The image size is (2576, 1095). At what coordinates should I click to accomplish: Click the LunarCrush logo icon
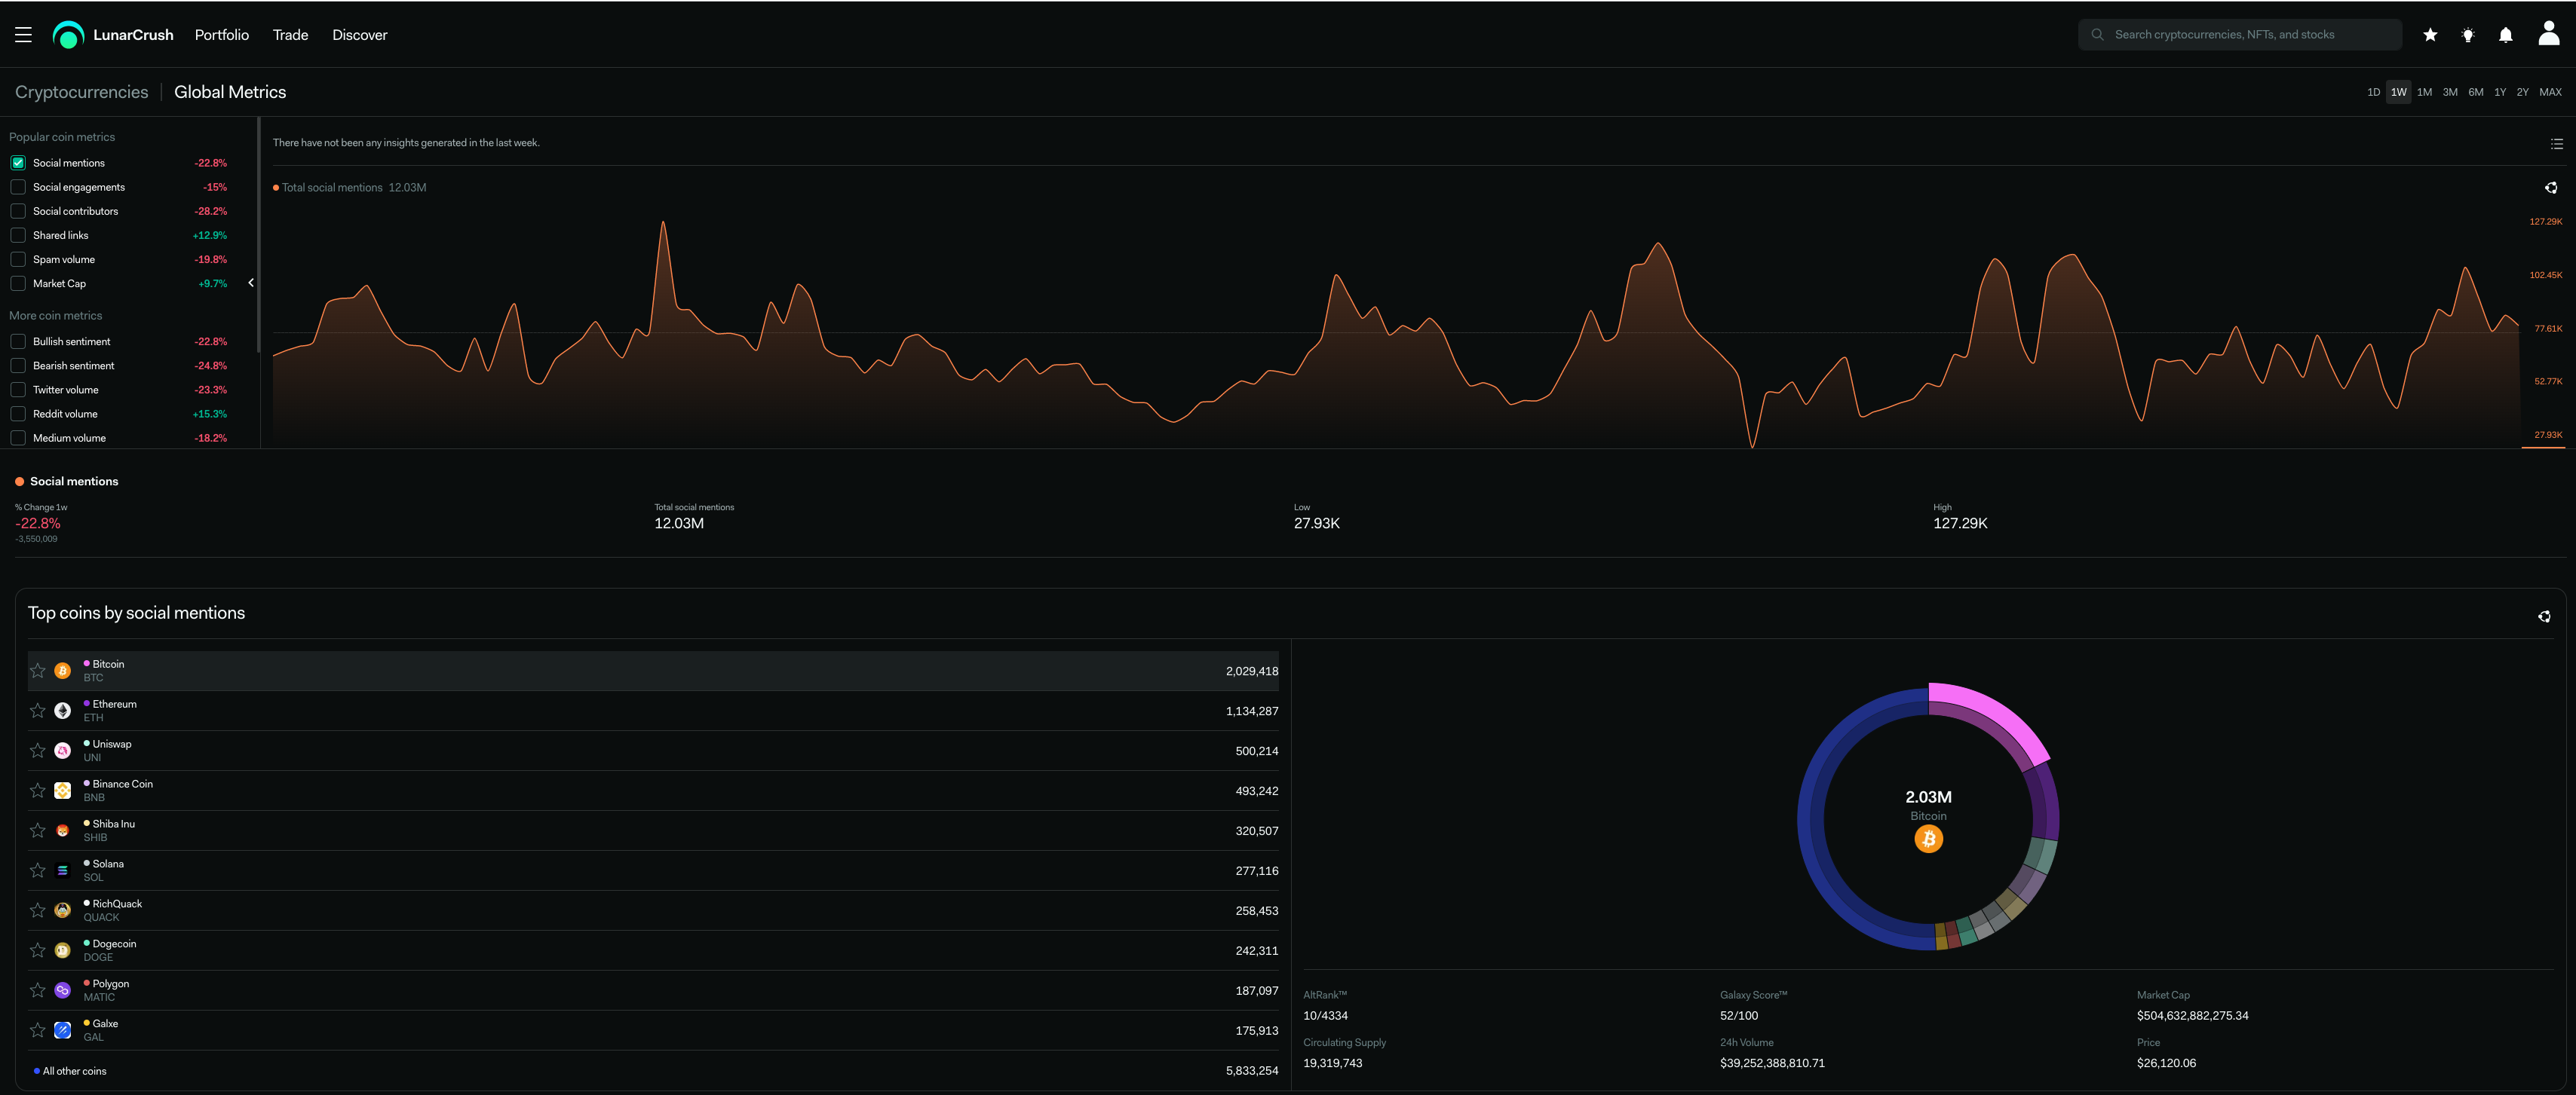68,35
